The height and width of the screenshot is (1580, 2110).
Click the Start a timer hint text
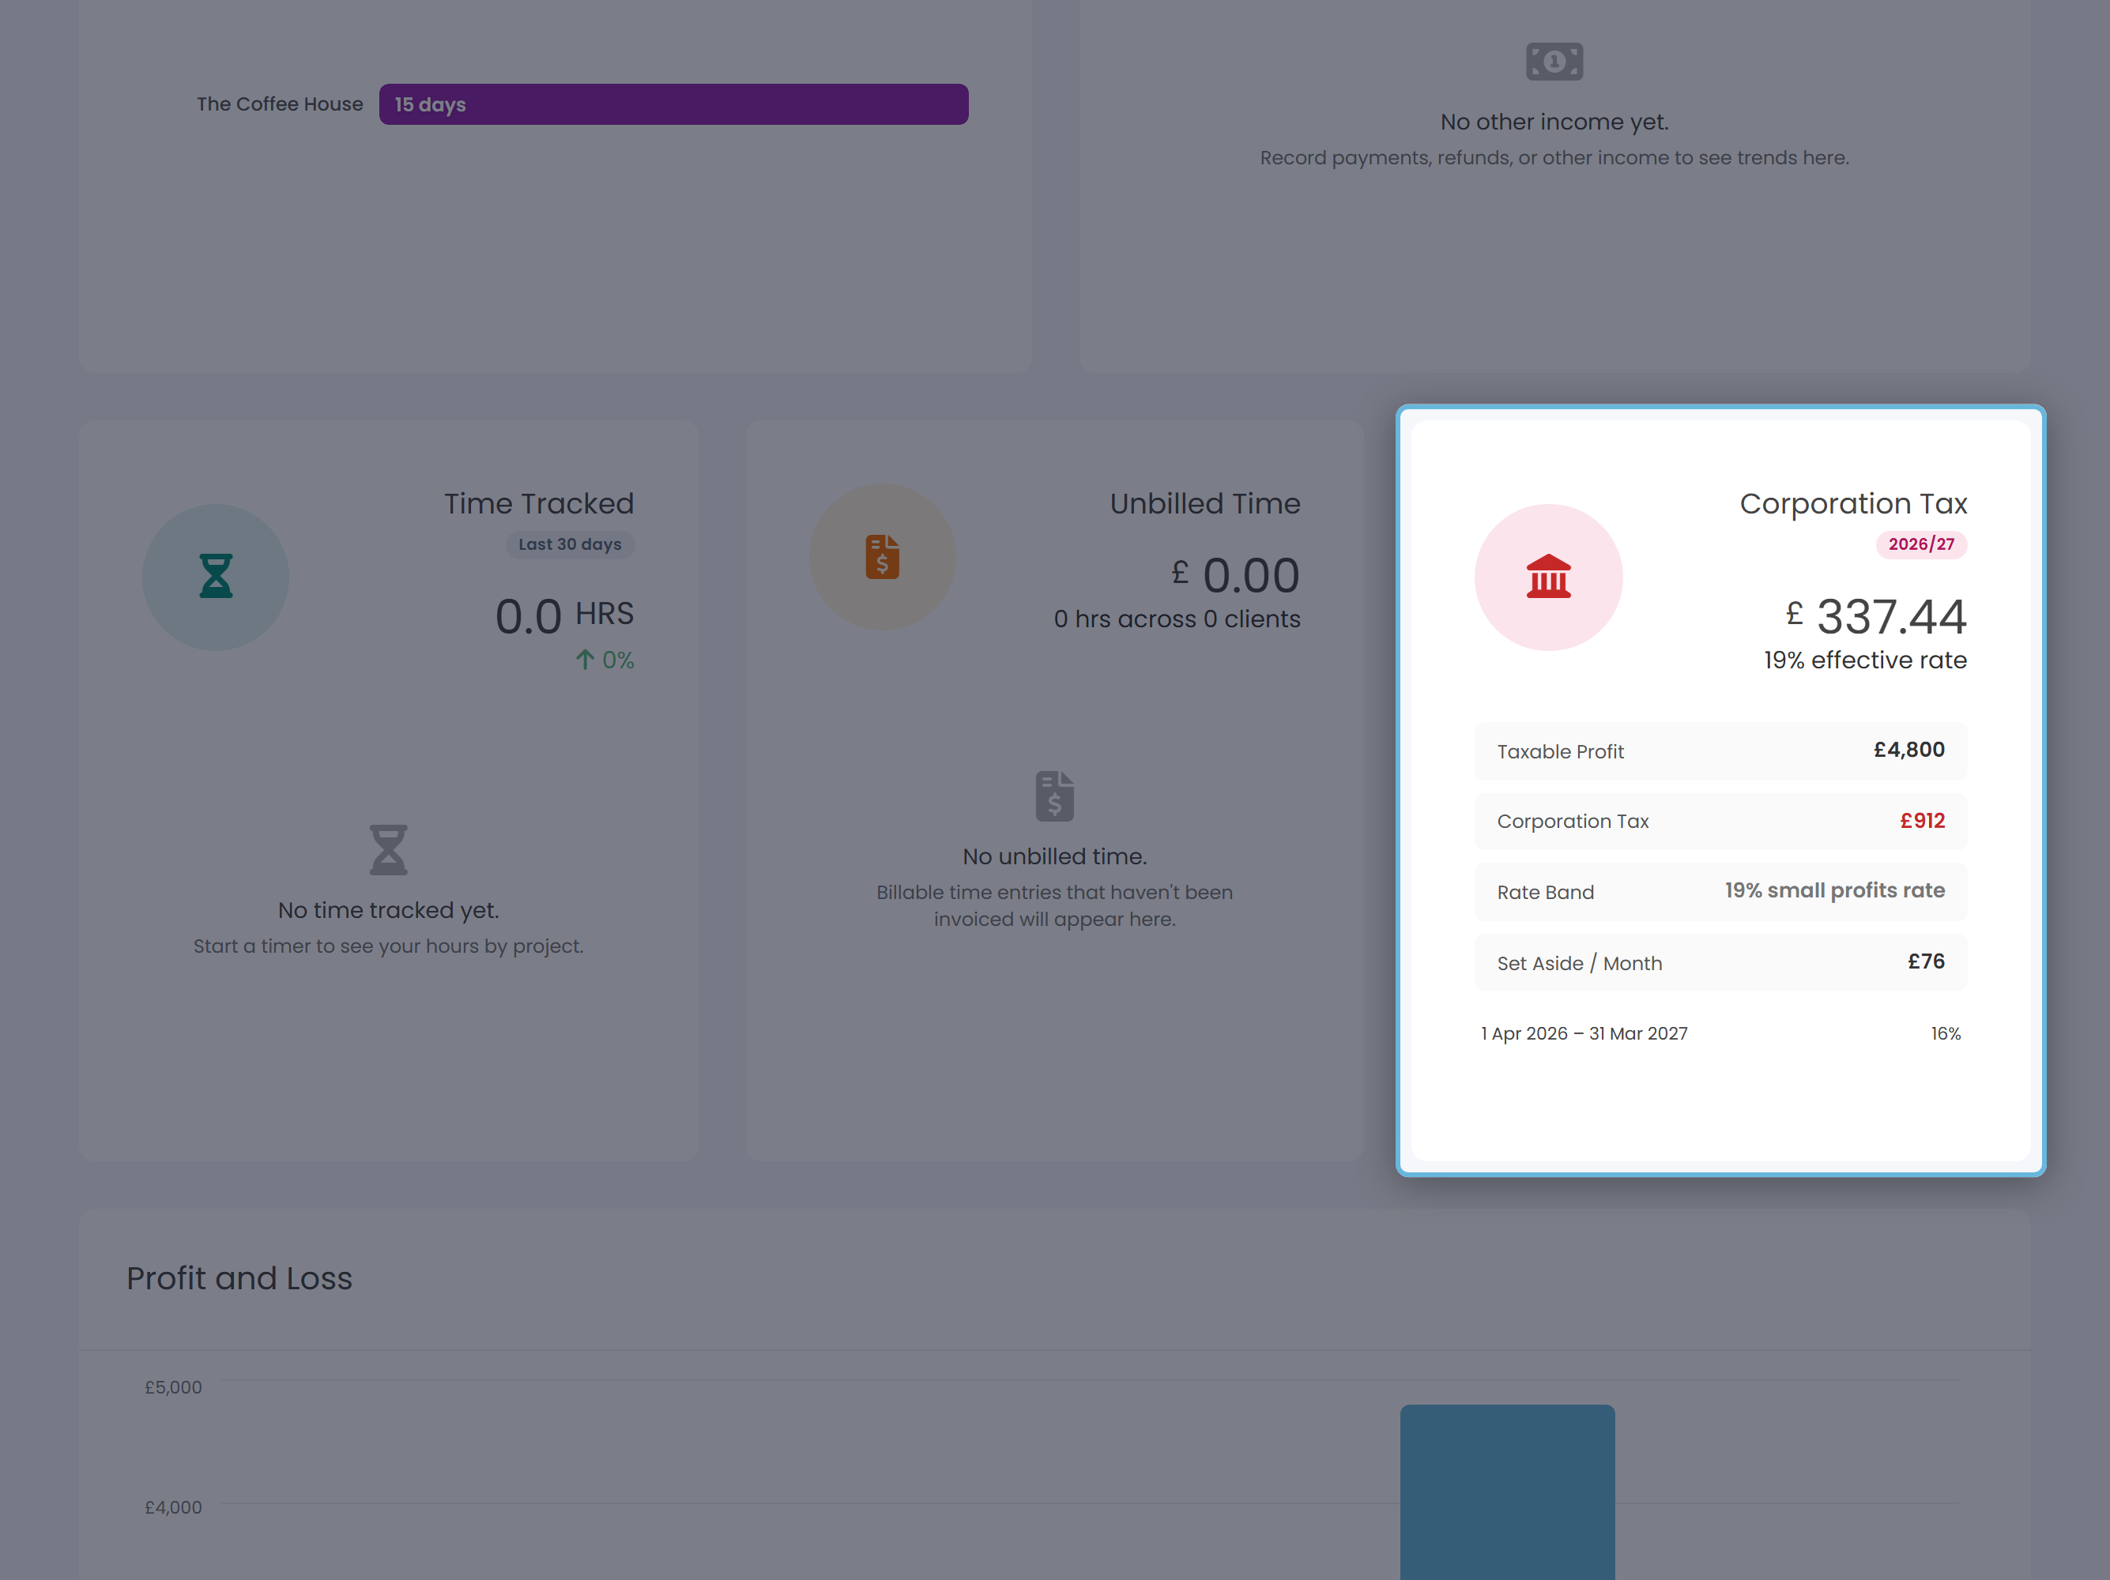[x=388, y=946]
